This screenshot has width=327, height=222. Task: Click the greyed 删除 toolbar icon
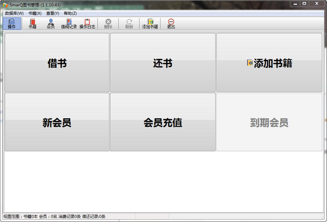click(x=108, y=23)
